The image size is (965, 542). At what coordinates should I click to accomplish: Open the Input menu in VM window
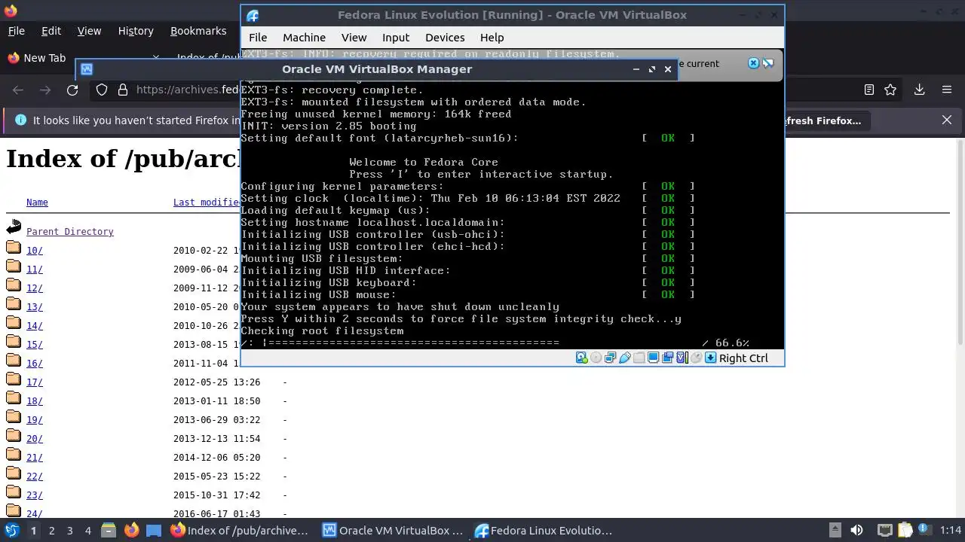pos(396,37)
